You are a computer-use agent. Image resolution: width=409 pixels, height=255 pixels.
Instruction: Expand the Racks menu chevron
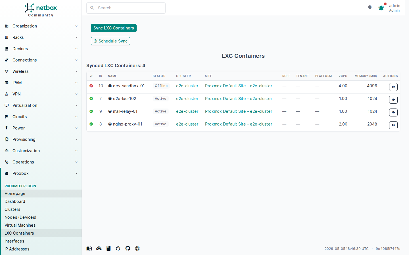(76, 37)
